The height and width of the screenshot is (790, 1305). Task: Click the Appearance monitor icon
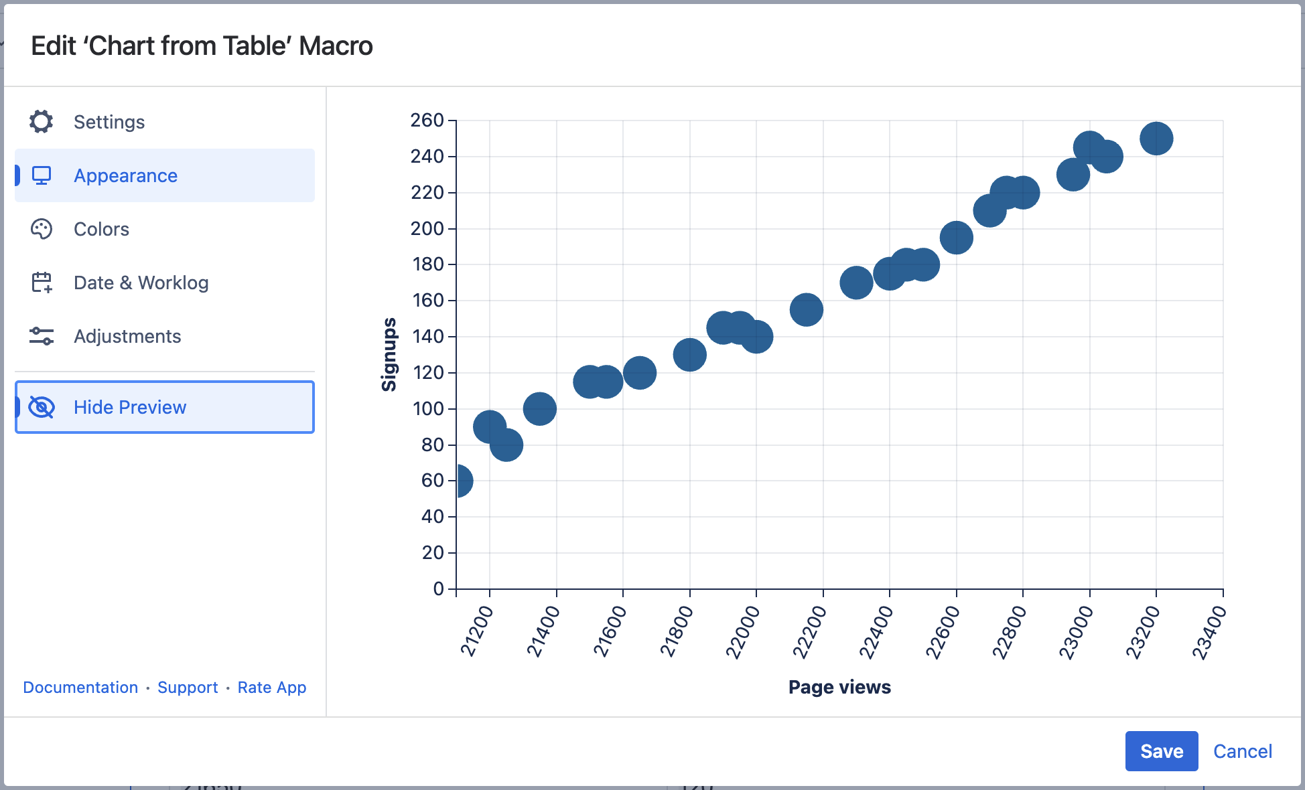(42, 175)
